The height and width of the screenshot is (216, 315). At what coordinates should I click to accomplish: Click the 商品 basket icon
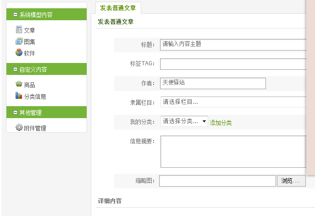(x=19, y=85)
